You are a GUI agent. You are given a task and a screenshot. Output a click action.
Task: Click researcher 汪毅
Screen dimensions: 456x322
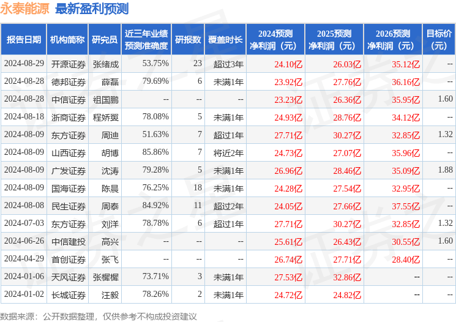tap(110, 294)
